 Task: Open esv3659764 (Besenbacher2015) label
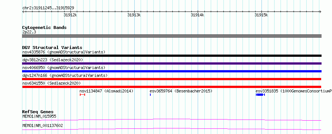pyautogui.click(x=181, y=91)
